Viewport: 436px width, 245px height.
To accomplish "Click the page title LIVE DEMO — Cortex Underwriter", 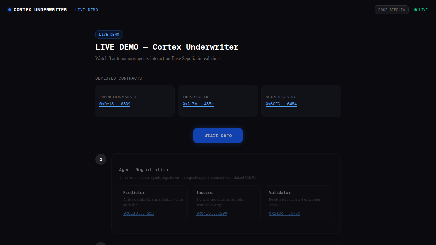I will coord(167,47).
